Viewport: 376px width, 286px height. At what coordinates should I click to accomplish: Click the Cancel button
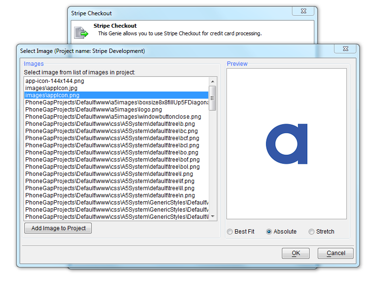pos(335,253)
